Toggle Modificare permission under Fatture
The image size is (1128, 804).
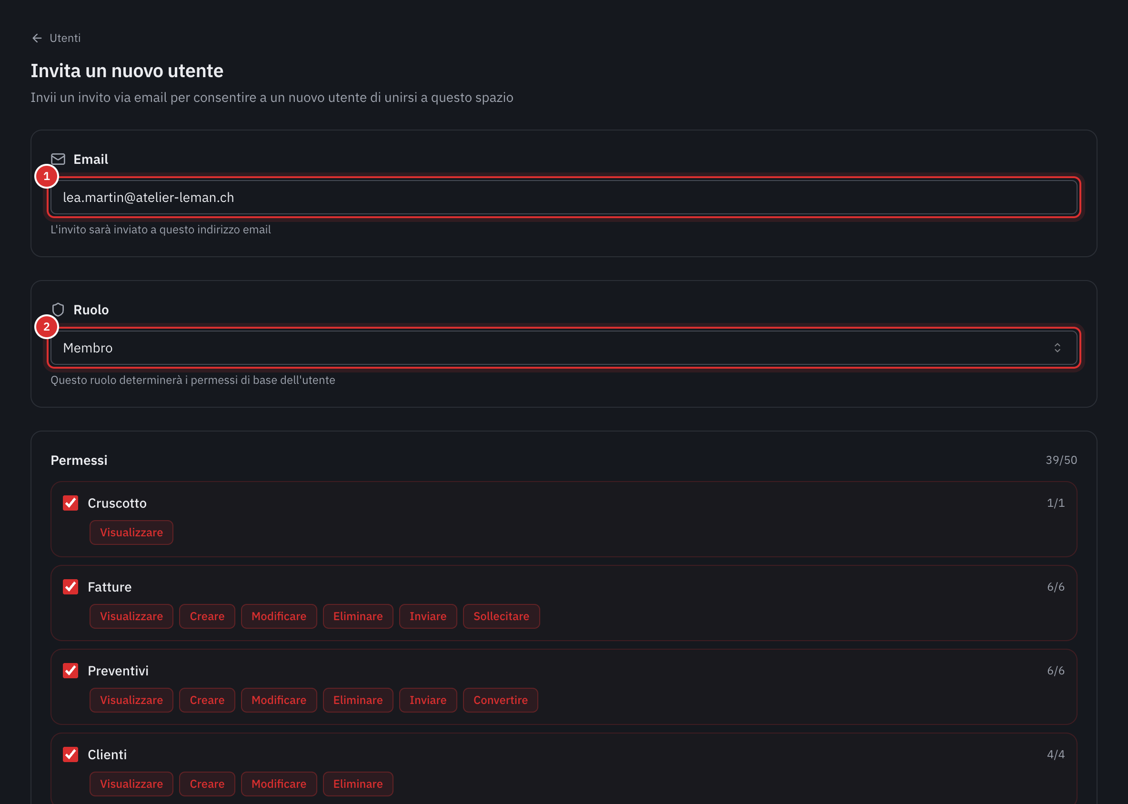tap(279, 616)
